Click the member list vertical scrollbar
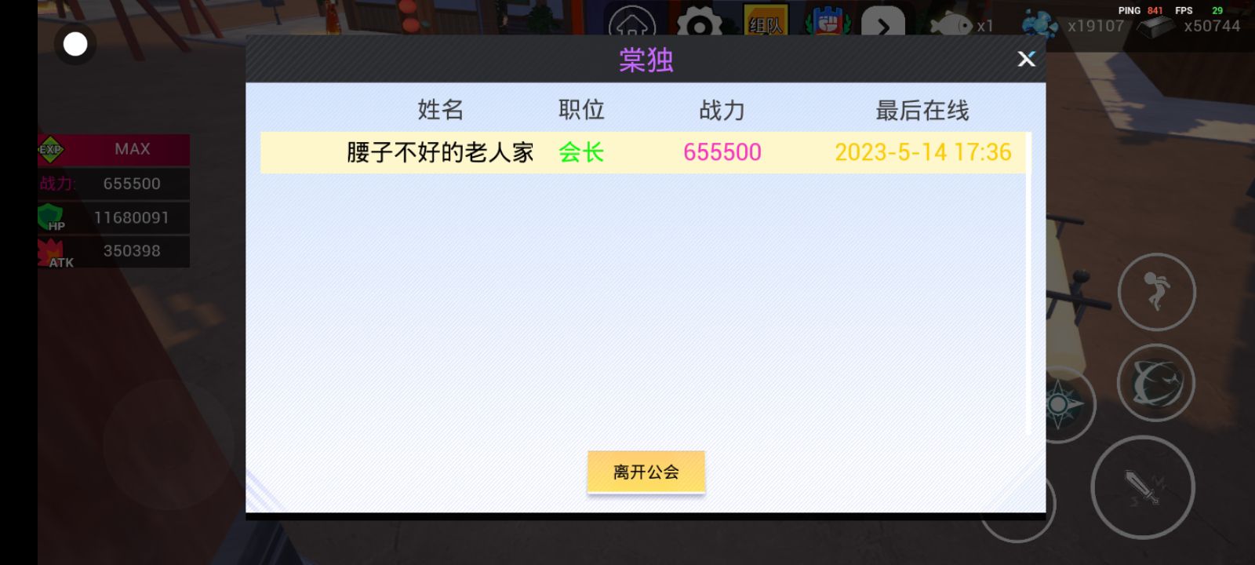Image resolution: width=1255 pixels, height=565 pixels. tap(1028, 283)
